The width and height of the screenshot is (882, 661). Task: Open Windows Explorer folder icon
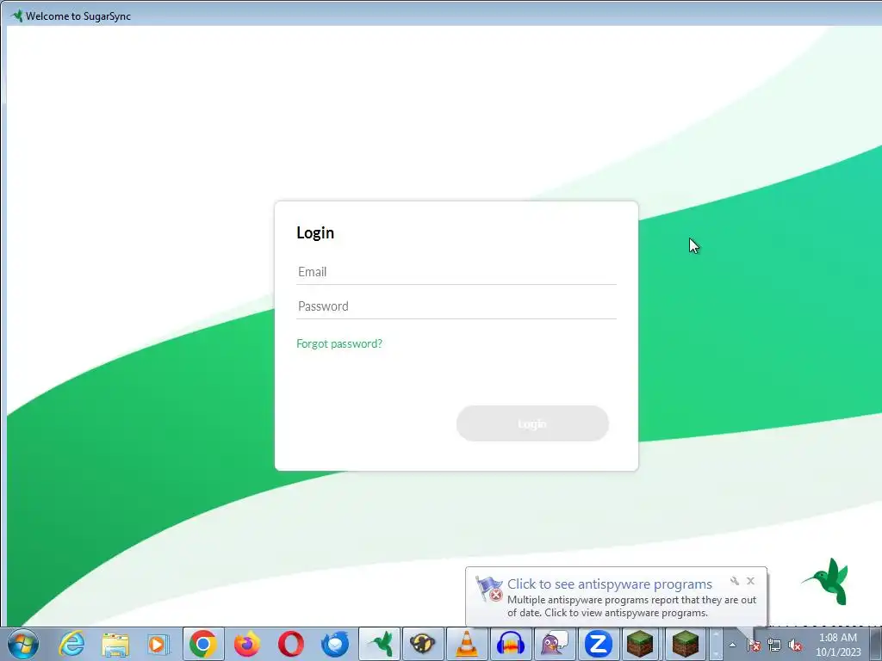pyautogui.click(x=115, y=644)
